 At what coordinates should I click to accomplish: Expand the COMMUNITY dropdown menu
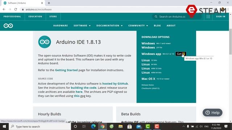click(x=138, y=26)
